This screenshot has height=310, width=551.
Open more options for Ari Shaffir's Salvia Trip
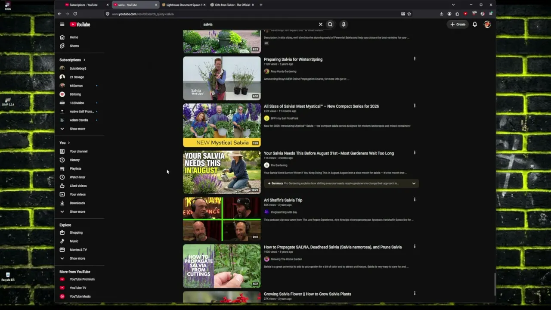tap(415, 200)
